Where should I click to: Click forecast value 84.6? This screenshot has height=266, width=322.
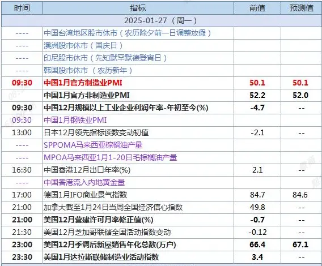300,195
